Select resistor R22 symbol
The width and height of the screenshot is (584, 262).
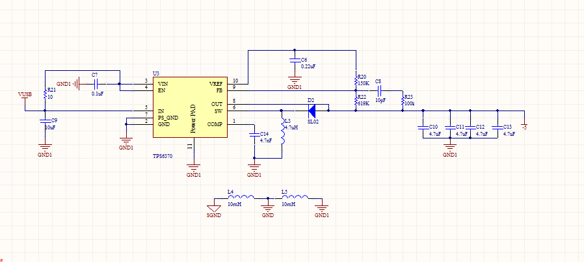pos(356,101)
